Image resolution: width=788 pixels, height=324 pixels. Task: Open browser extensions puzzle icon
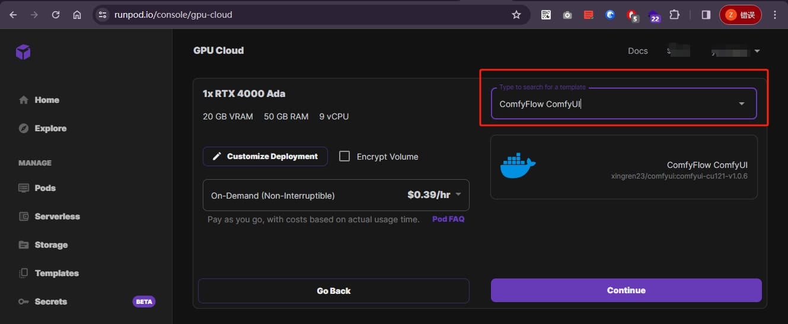tap(674, 15)
